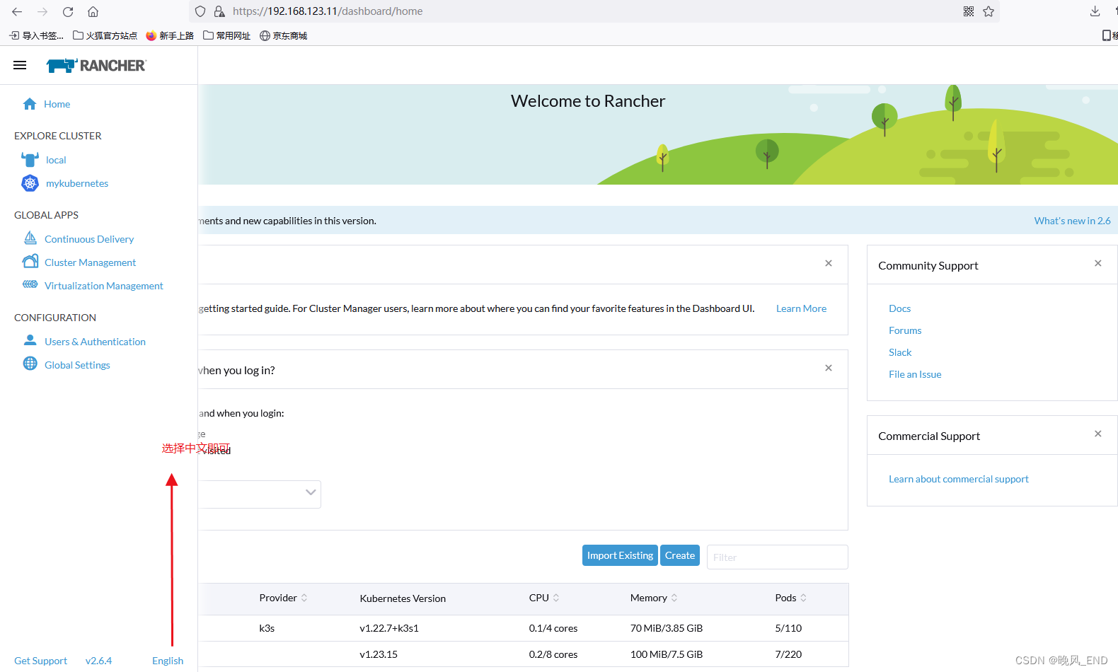1118x672 pixels.
Task: Close the Commercial Support panel
Action: 1098,434
